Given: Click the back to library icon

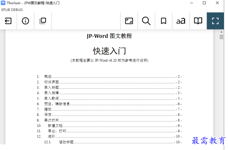Looking at the screenshot, I should [x=8, y=21].
